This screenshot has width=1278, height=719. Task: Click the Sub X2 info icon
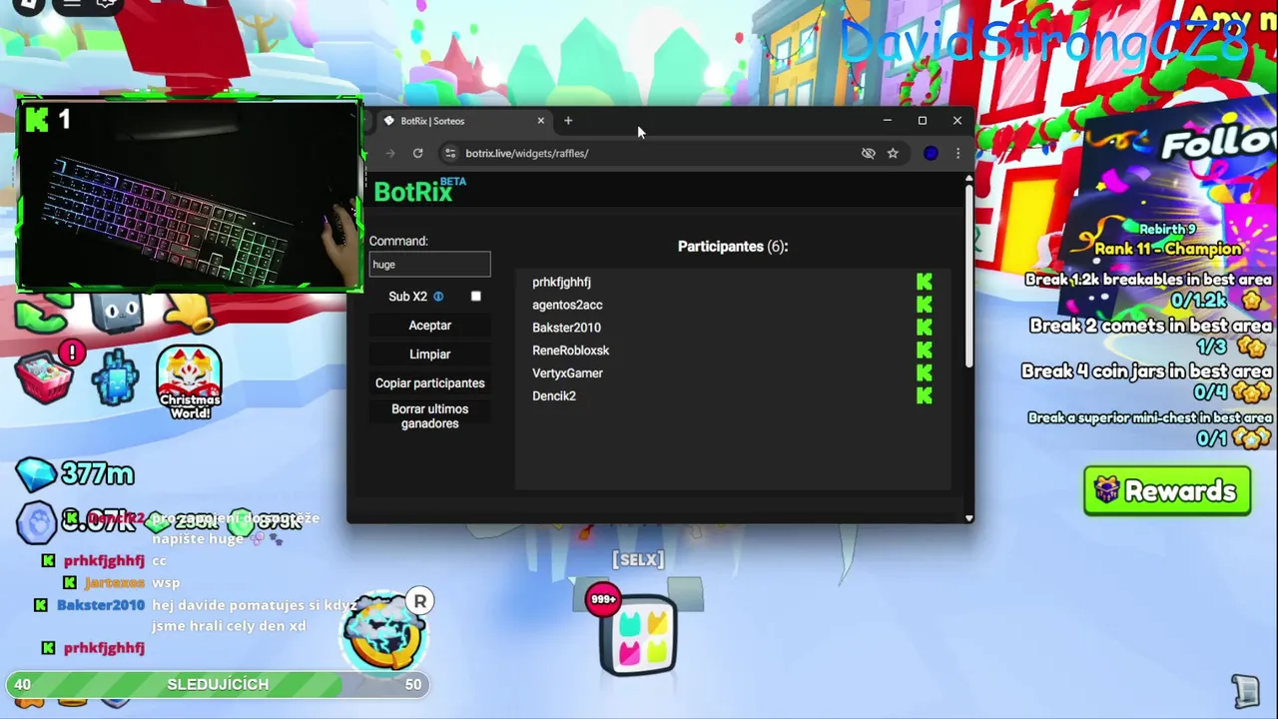438,297
